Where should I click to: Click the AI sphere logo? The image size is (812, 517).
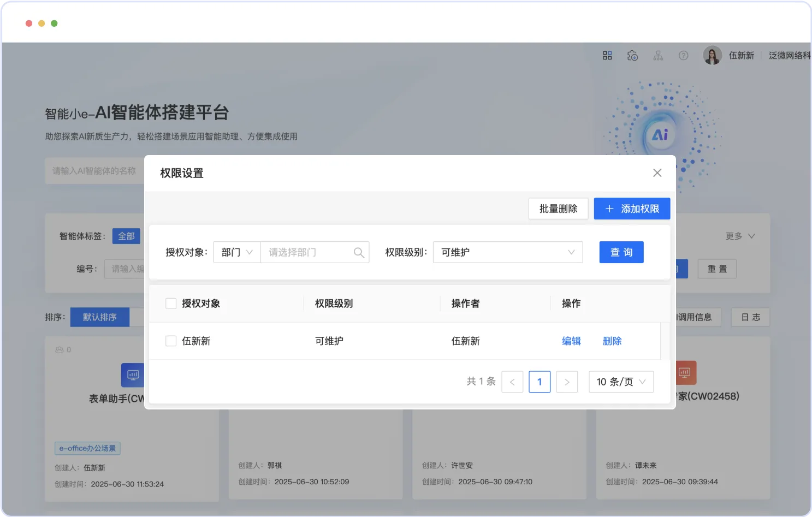(x=661, y=135)
